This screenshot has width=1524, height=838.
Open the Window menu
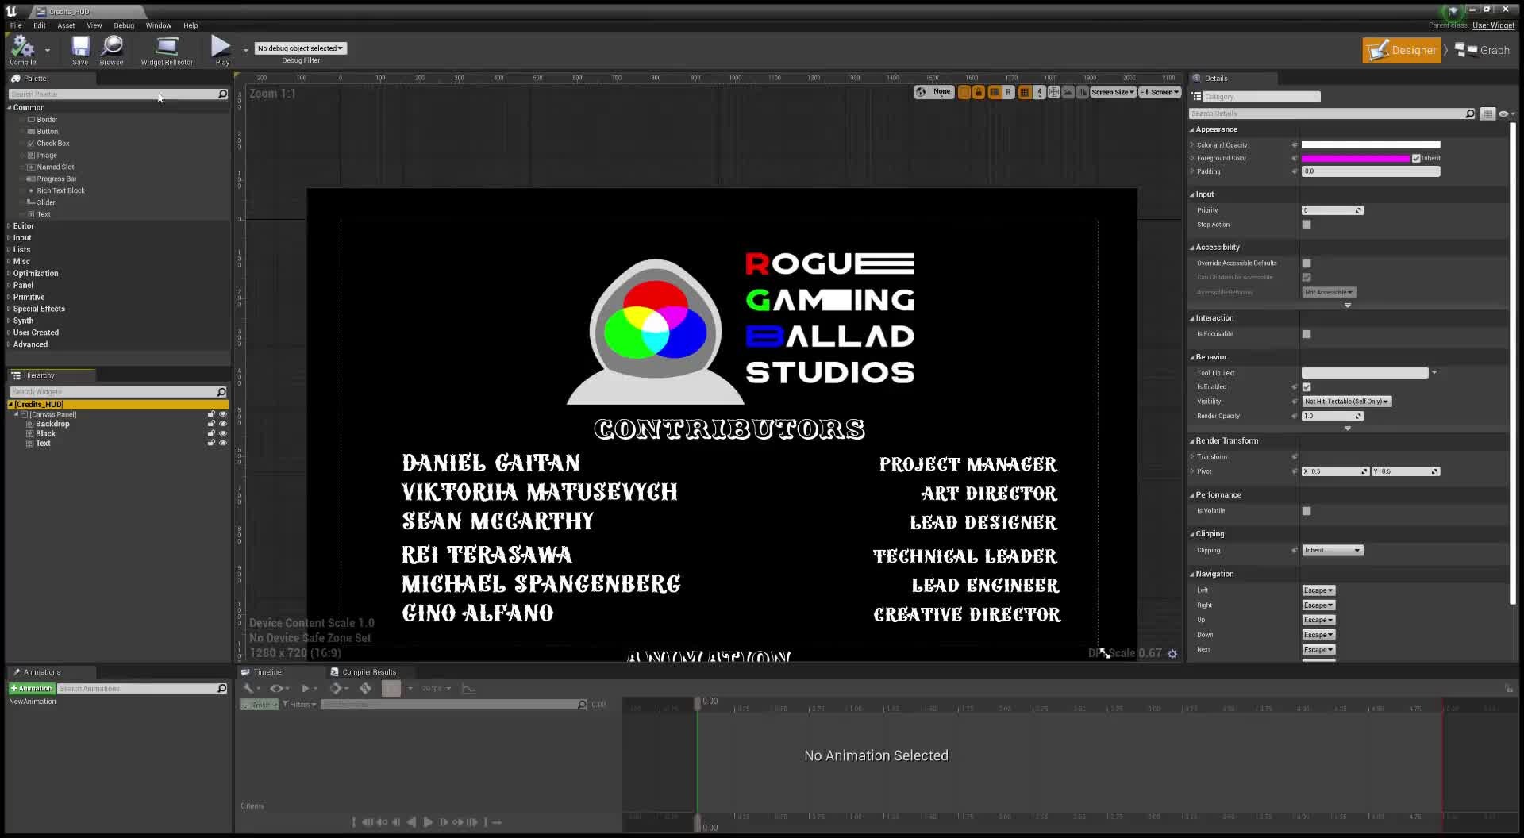pyautogui.click(x=158, y=25)
